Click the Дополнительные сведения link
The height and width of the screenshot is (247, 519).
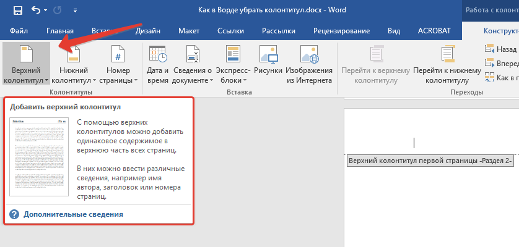[73, 214]
